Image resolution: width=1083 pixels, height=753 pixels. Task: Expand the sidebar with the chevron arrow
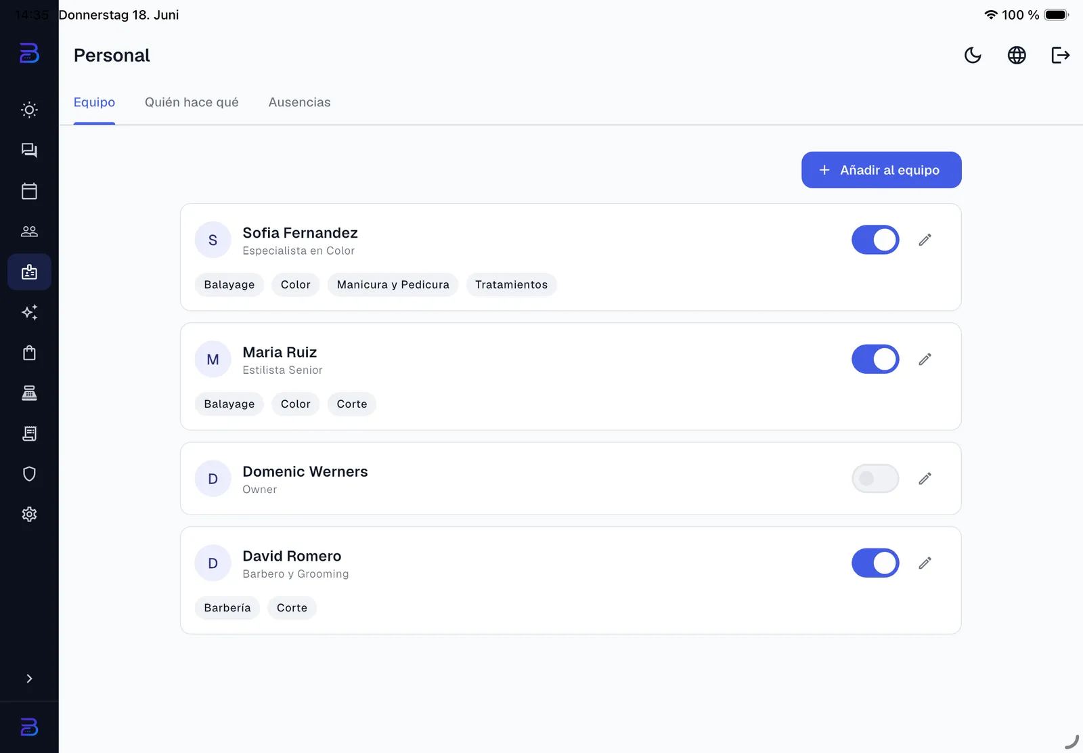coord(29,679)
